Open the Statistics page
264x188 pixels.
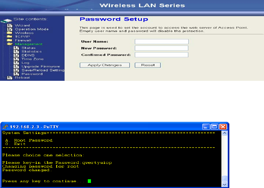pos(31,52)
